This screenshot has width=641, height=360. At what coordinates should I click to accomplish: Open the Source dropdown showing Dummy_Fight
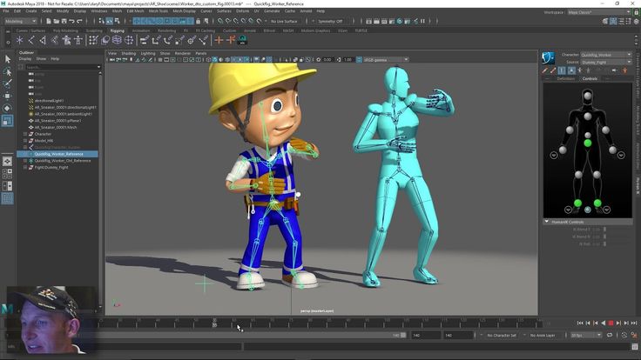(606, 62)
